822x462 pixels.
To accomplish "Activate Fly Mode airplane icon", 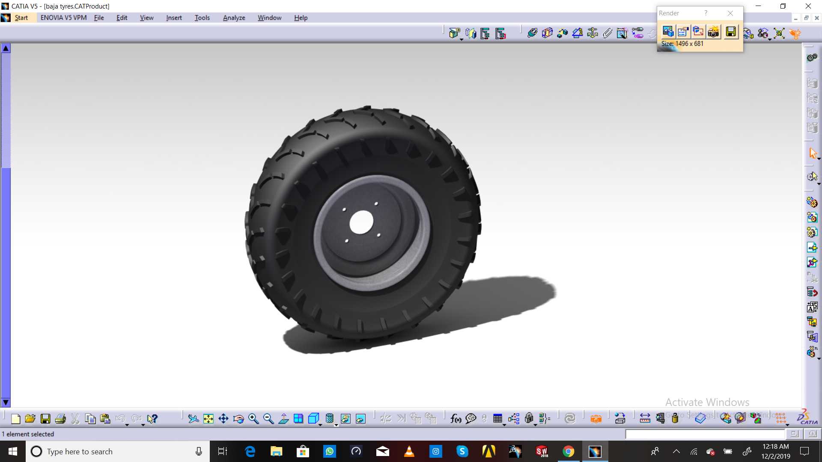I will [194, 419].
